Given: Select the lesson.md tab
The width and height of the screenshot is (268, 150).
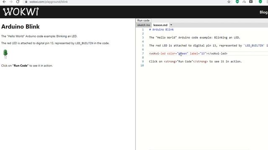Looking at the screenshot, I should [x=160, y=25].
